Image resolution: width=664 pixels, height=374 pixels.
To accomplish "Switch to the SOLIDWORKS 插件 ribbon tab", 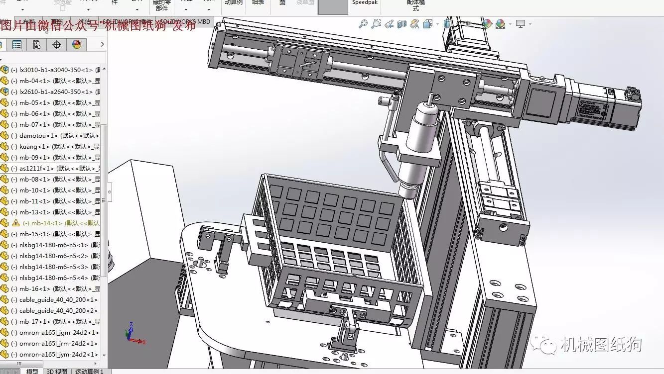I will tap(127, 22).
